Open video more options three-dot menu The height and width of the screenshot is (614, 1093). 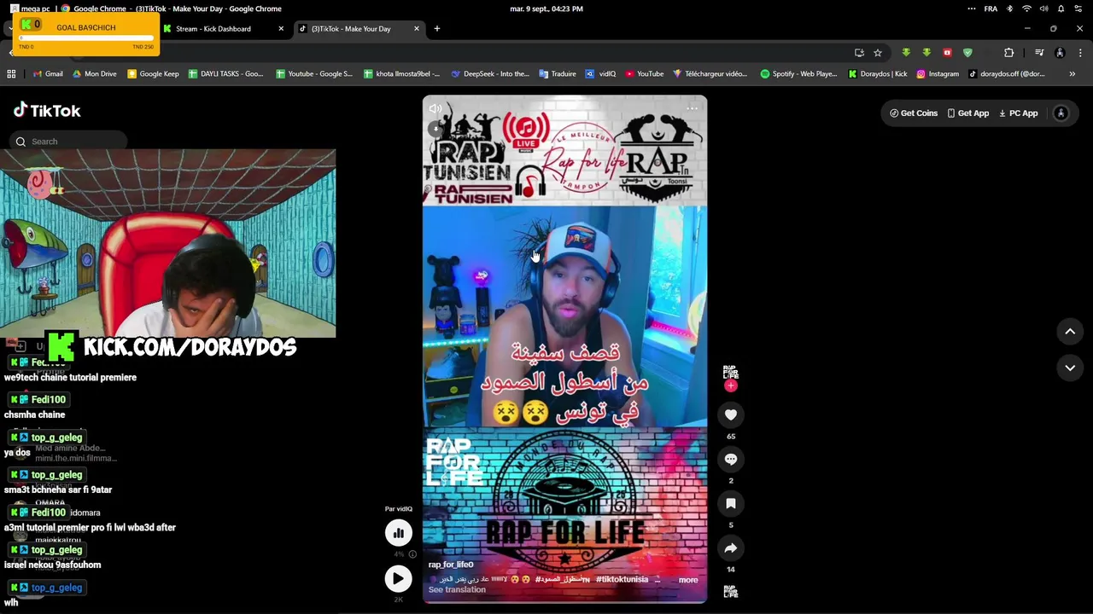coord(693,108)
